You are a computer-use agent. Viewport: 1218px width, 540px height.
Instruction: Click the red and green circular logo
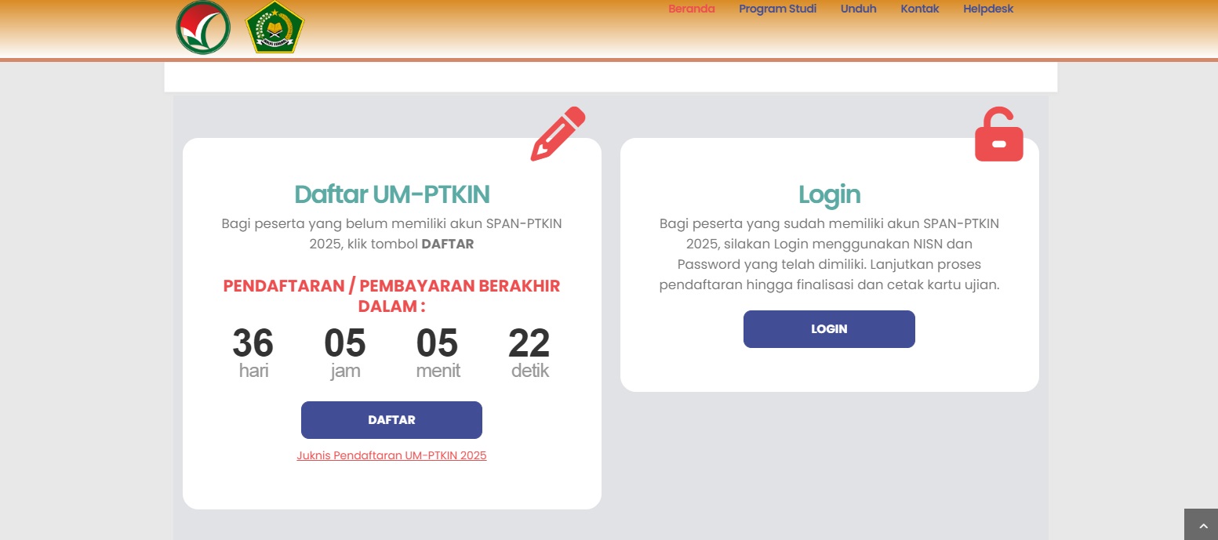pyautogui.click(x=203, y=27)
